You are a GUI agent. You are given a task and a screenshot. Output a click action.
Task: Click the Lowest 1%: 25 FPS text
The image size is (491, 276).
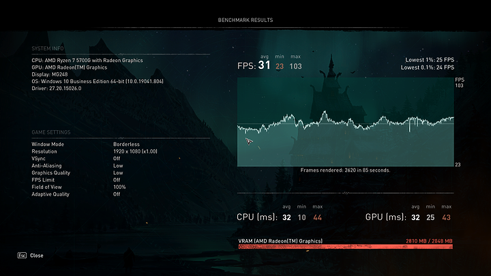(430, 60)
